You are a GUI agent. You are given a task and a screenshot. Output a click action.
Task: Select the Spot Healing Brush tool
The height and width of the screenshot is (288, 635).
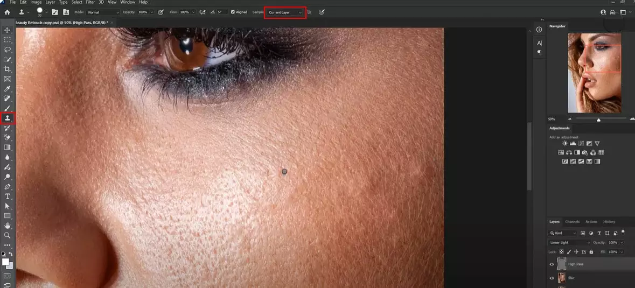(8, 99)
